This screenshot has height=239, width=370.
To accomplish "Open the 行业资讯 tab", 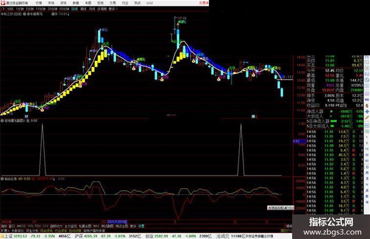I will tap(61, 230).
